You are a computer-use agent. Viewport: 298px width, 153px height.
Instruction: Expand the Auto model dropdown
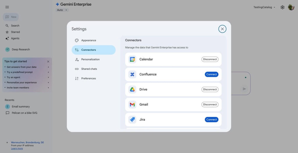point(62,10)
